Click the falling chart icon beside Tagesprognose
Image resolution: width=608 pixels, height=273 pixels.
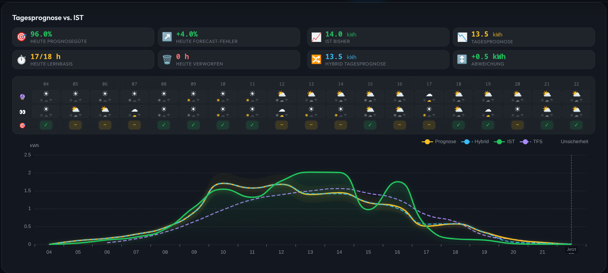pos(462,37)
